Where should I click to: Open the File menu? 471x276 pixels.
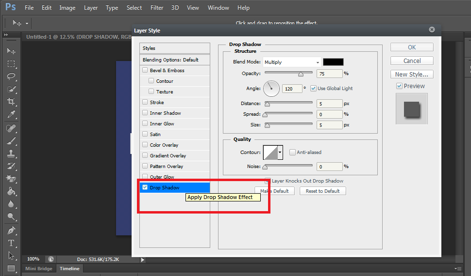point(29,7)
